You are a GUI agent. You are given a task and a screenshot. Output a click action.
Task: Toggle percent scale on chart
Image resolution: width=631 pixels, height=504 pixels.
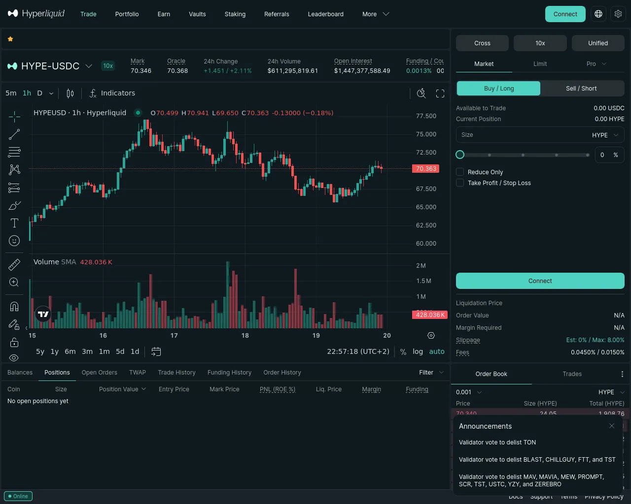[403, 351]
